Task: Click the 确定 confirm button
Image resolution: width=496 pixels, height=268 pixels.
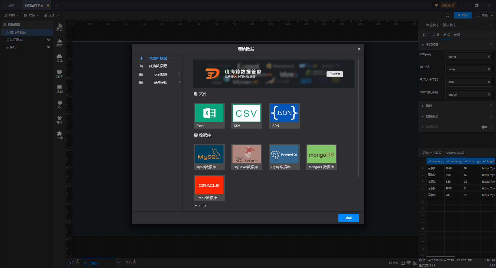Action: (x=348, y=218)
